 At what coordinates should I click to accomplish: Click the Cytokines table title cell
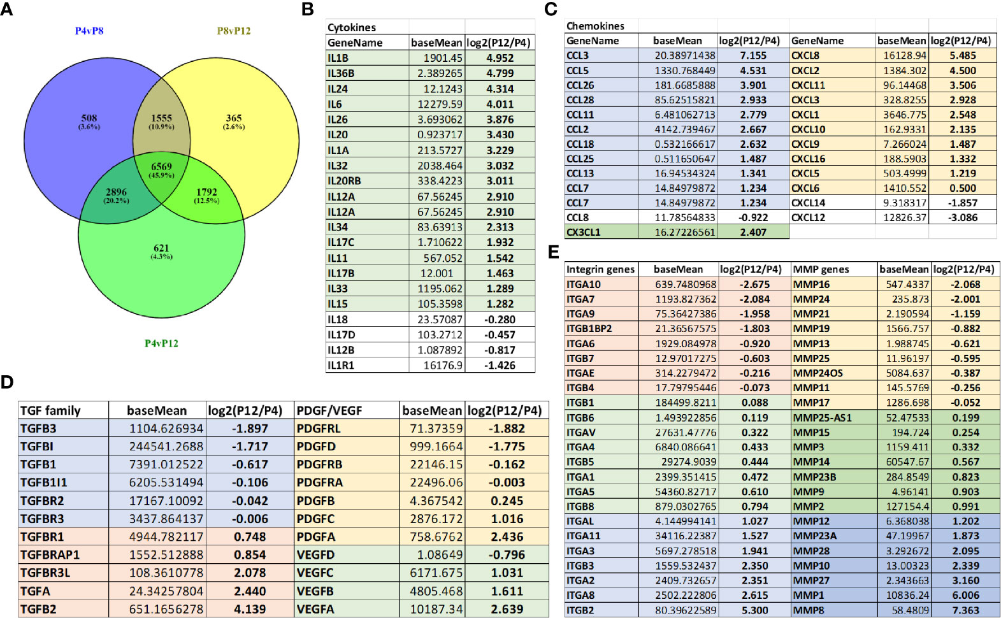368,27
